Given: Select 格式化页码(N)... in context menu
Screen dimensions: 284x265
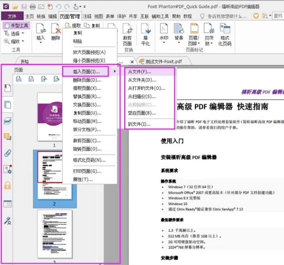Looking at the screenshot, I should (90, 160).
